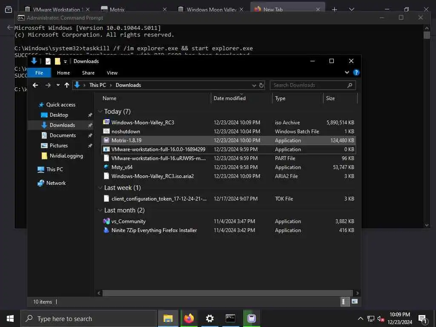Open the Windows-Moon-Valley_RC3 iso file icon
The height and width of the screenshot is (327, 436).
[106, 122]
